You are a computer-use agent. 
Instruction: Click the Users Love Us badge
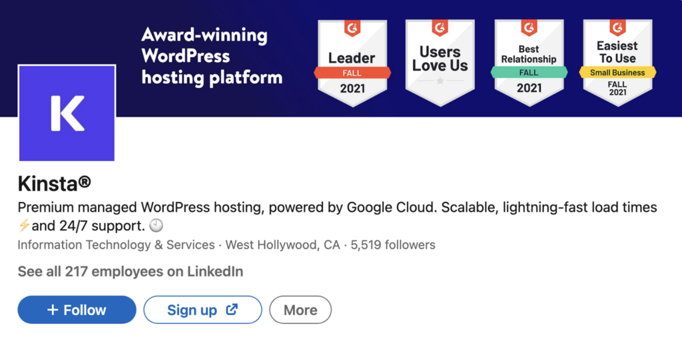(x=440, y=63)
